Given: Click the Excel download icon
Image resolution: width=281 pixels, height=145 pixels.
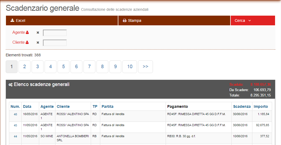Looking at the screenshot, I should 12,20.
